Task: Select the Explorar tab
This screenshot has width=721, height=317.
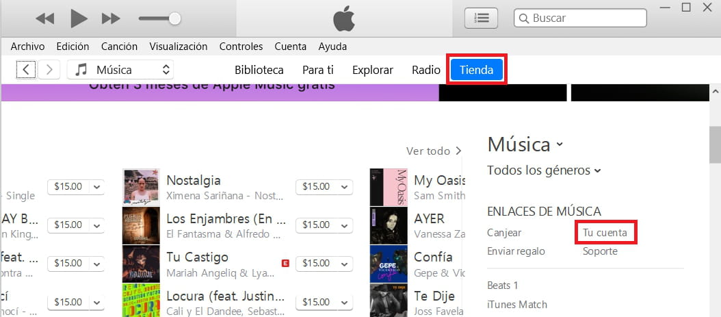Action: tap(372, 70)
